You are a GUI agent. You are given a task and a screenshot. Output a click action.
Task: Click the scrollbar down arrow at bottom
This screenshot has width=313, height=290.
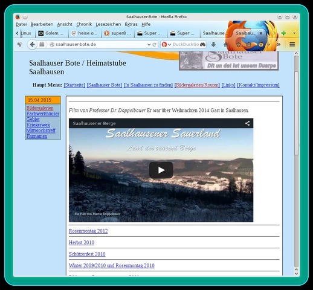(296, 274)
